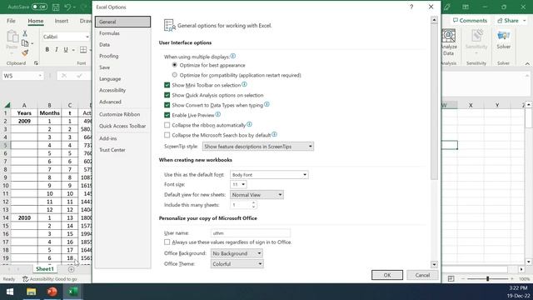Toggle Bold formatting in ribbon

pos(47,50)
